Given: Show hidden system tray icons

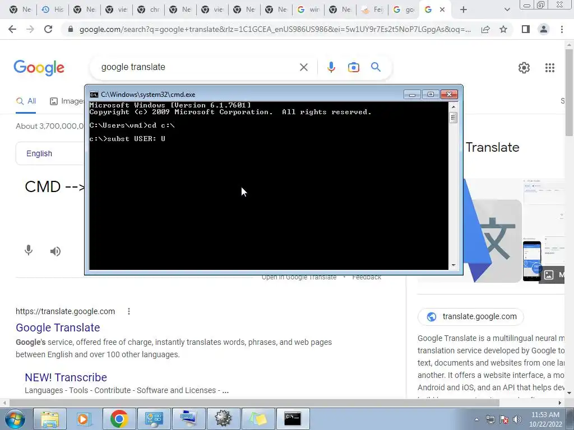Looking at the screenshot, I should [476, 419].
